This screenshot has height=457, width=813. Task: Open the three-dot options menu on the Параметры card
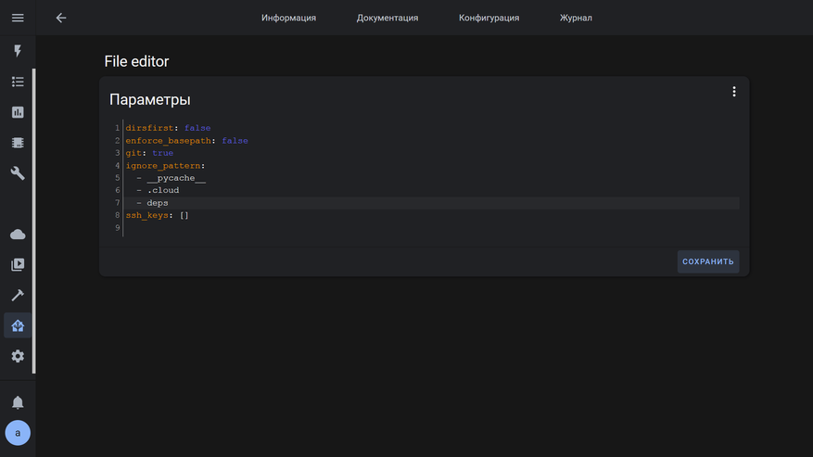(734, 92)
